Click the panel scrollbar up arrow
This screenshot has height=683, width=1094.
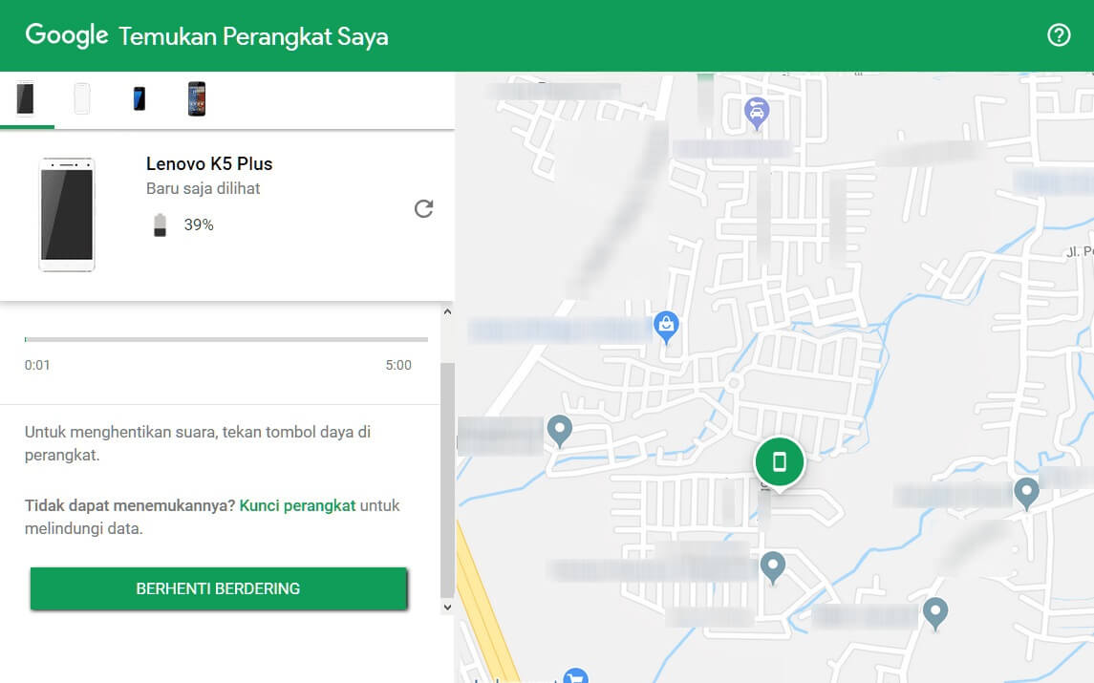(447, 311)
